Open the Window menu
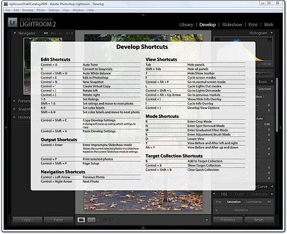This screenshot has width=287, height=234. [x=78, y=10]
